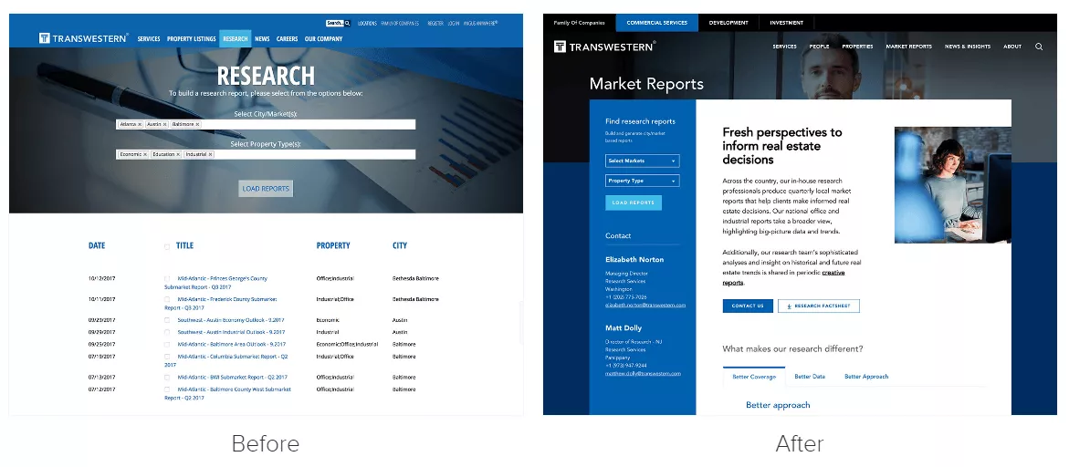Click the Family Of Companies label in After

(x=580, y=23)
